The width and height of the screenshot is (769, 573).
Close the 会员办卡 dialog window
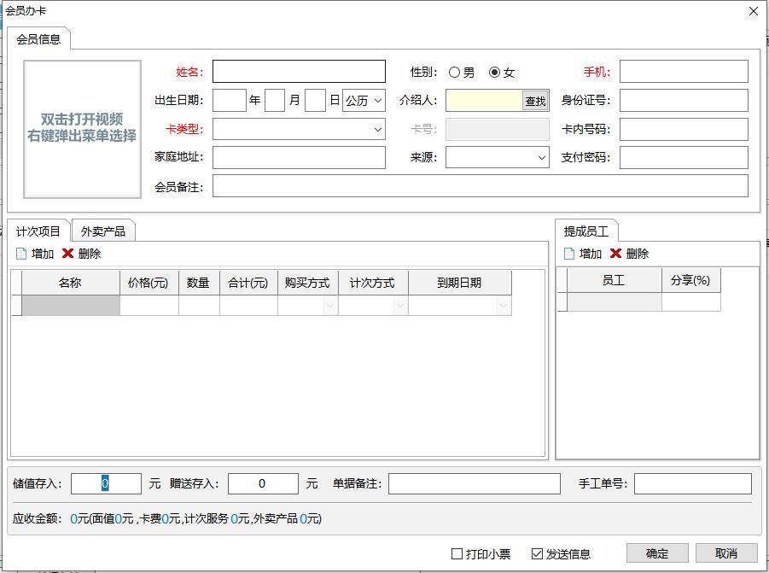753,11
